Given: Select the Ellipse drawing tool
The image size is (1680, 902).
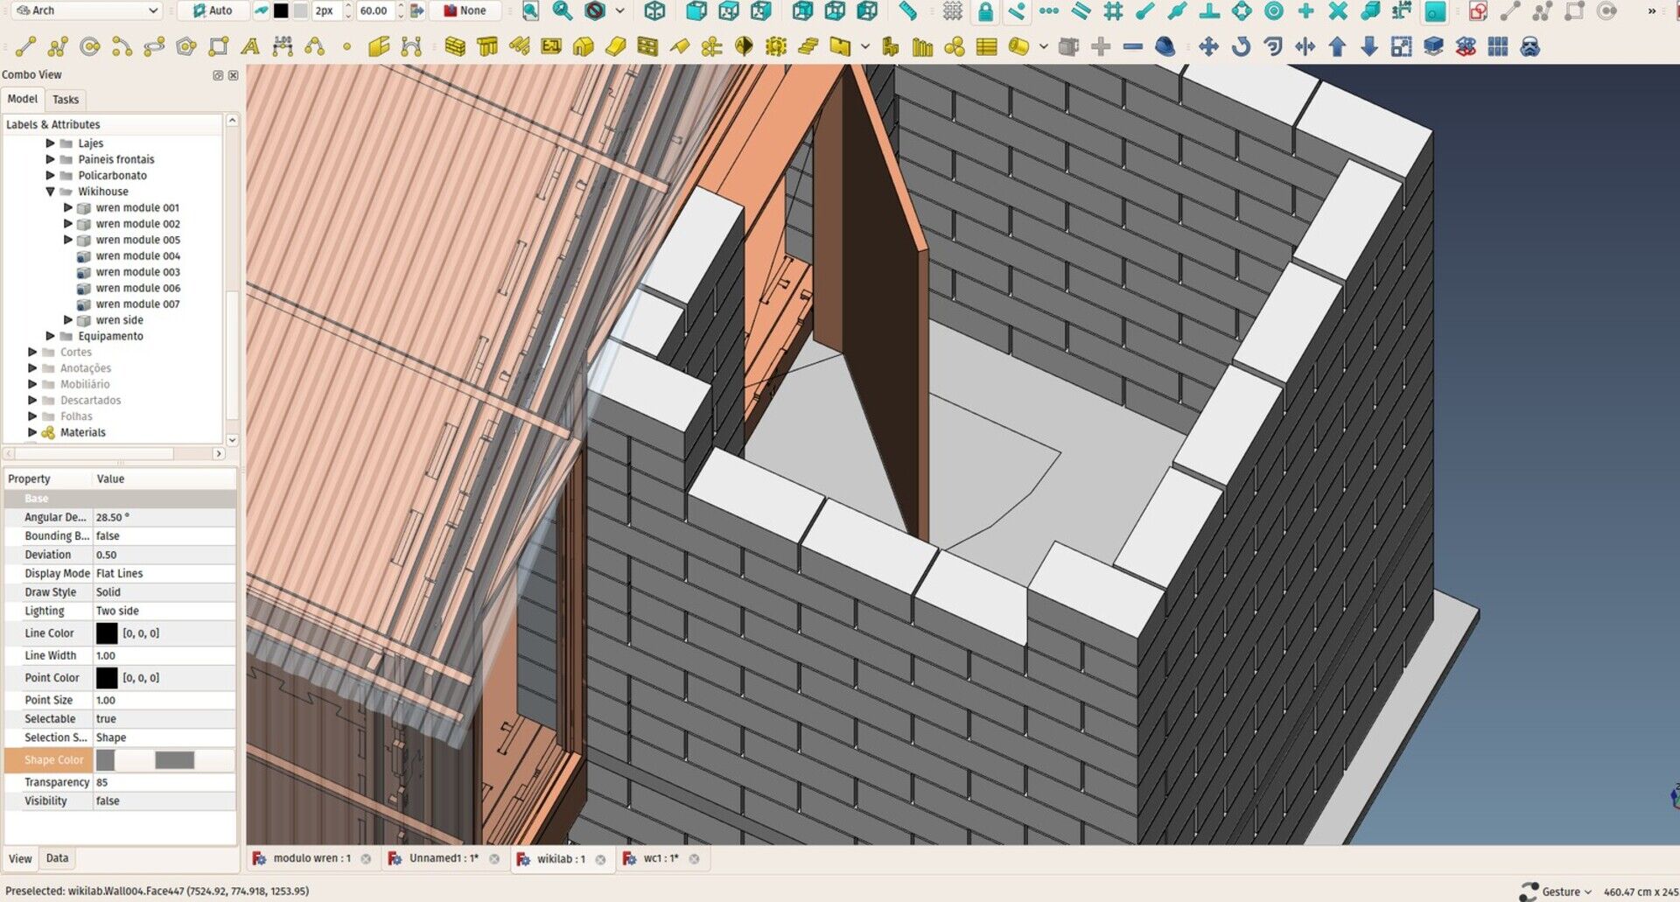Looking at the screenshot, I should click(154, 46).
